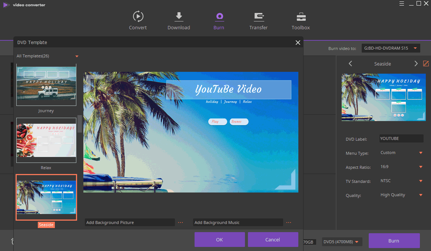
Task: Open the Convert tab
Action: pyautogui.click(x=138, y=20)
